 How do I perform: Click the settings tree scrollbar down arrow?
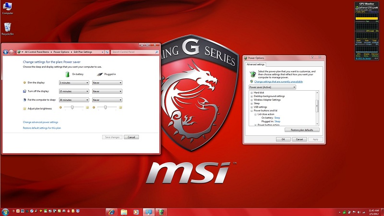click(x=317, y=124)
